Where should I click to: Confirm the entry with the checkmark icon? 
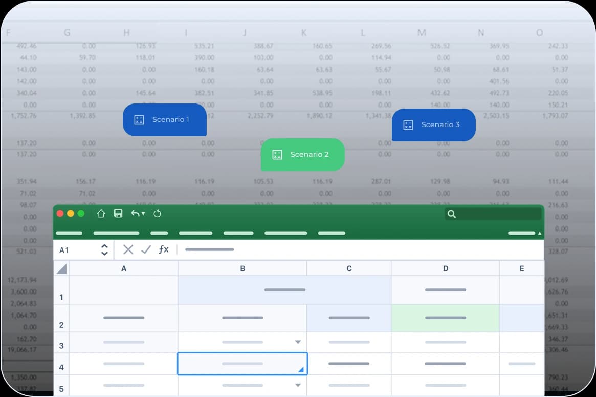pos(146,249)
